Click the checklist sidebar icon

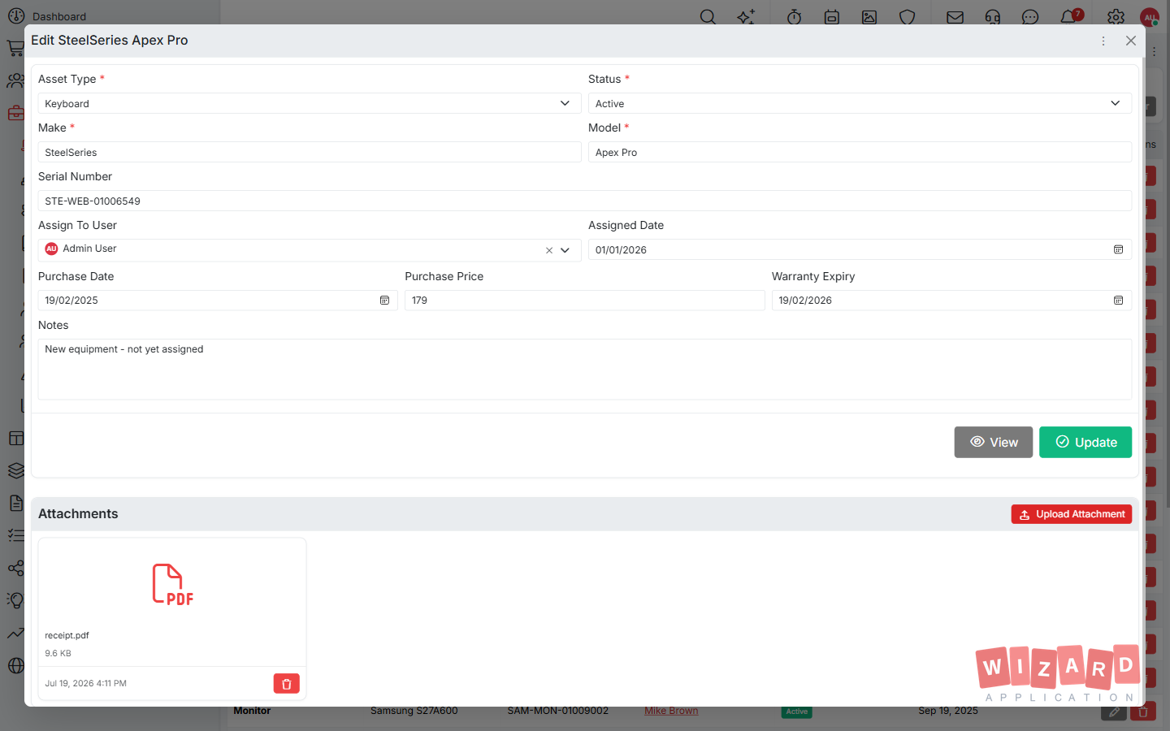pyautogui.click(x=15, y=535)
